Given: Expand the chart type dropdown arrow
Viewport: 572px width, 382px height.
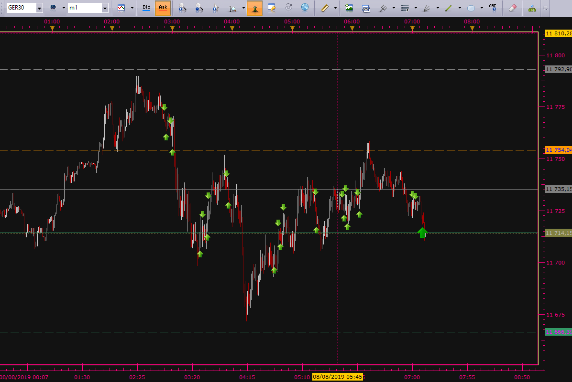Looking at the screenshot, I should pyautogui.click(x=132, y=8).
